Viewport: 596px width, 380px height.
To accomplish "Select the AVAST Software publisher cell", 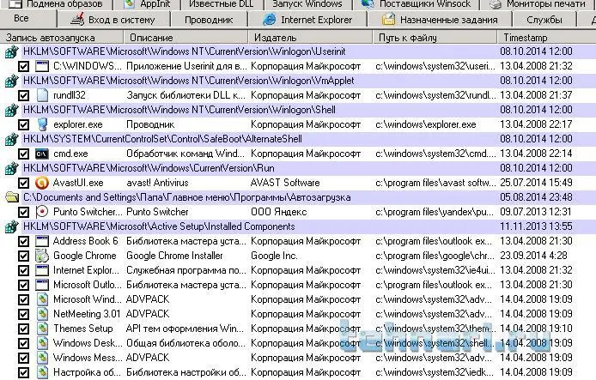I will pyautogui.click(x=285, y=183).
